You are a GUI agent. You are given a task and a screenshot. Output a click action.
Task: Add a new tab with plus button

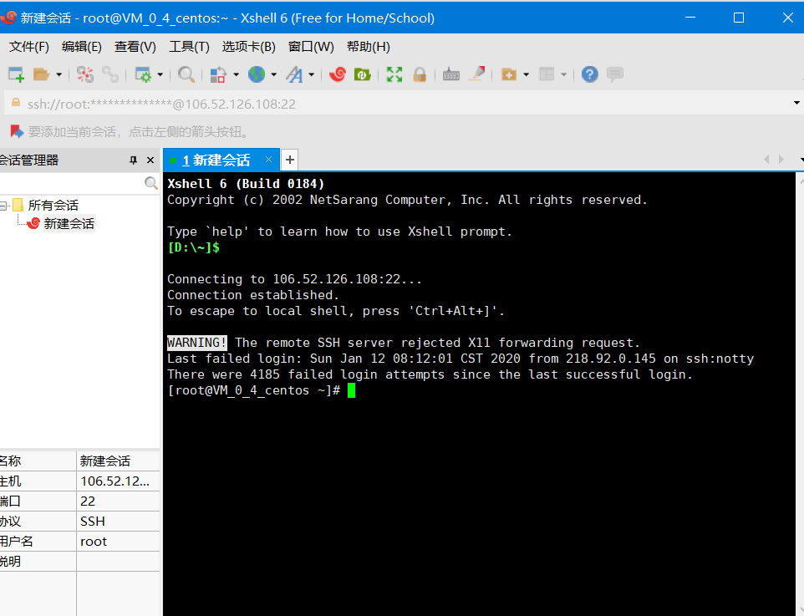(x=290, y=160)
